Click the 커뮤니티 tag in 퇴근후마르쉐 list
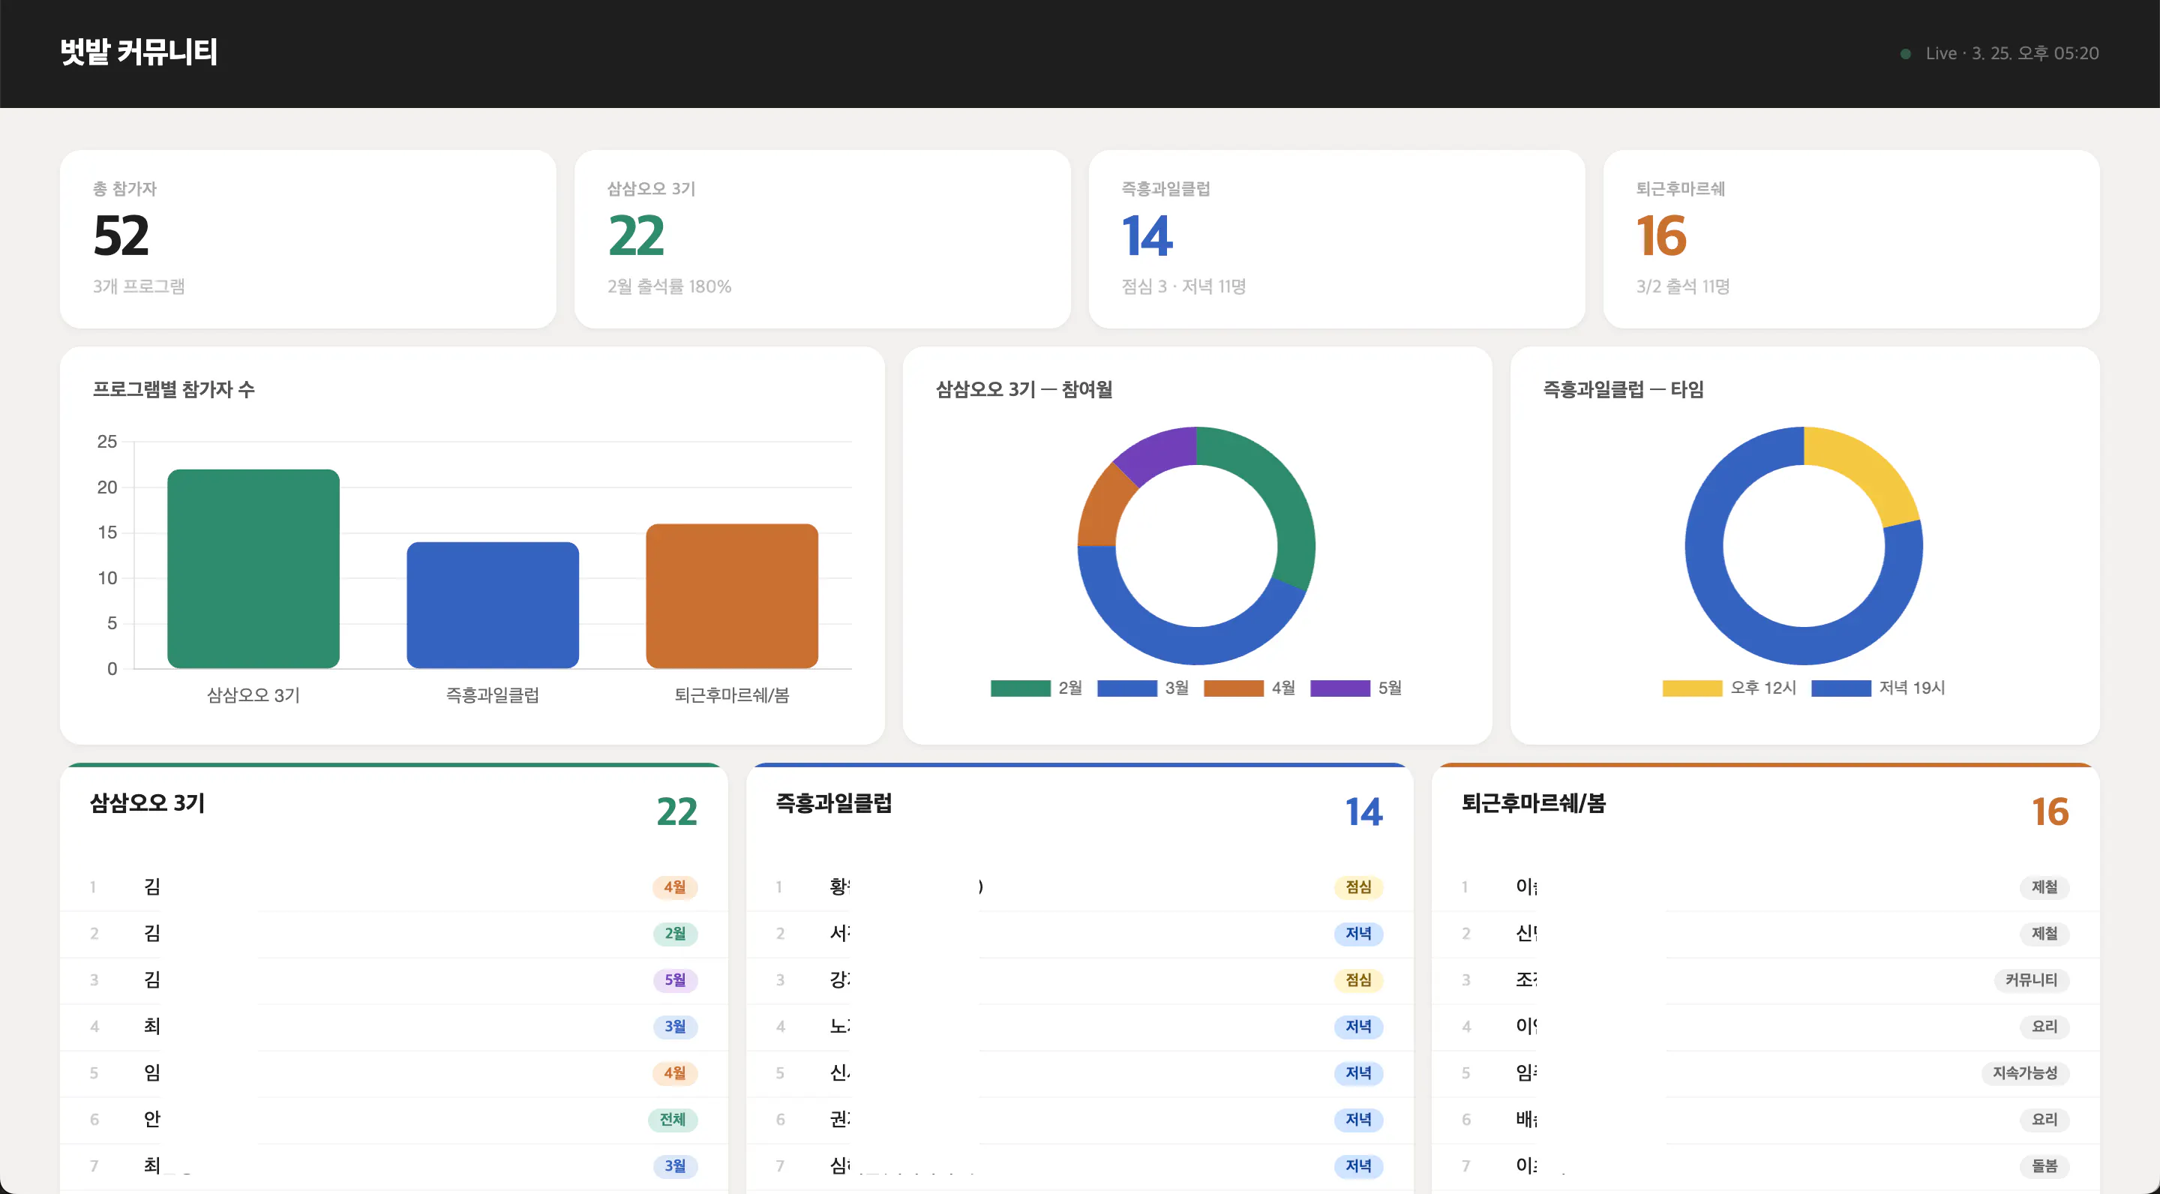 click(2031, 979)
